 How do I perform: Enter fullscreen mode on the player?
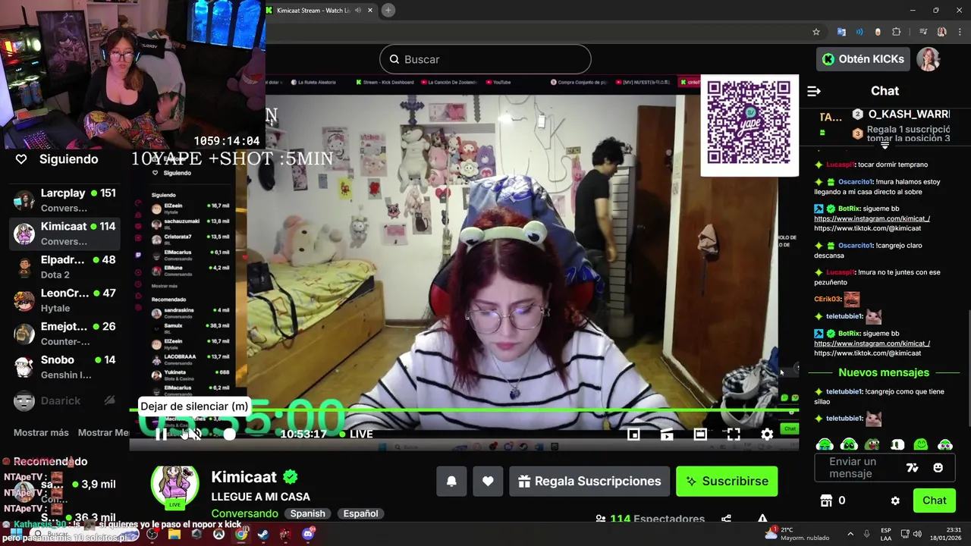(x=734, y=434)
